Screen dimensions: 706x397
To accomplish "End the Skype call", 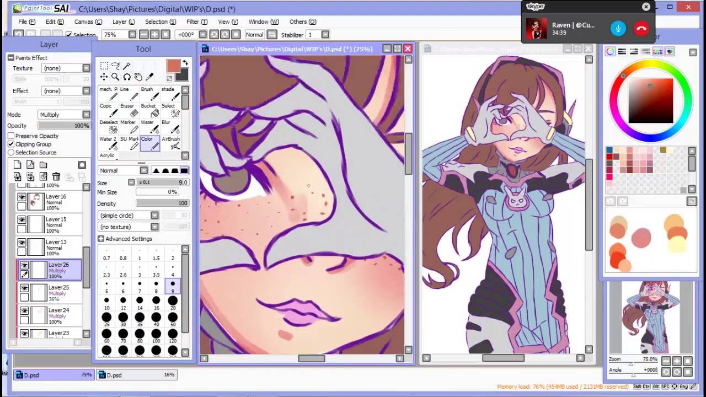I will 641,29.
